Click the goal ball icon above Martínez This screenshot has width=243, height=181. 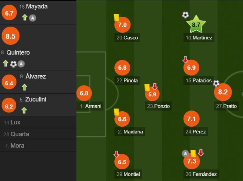pyautogui.click(x=185, y=15)
